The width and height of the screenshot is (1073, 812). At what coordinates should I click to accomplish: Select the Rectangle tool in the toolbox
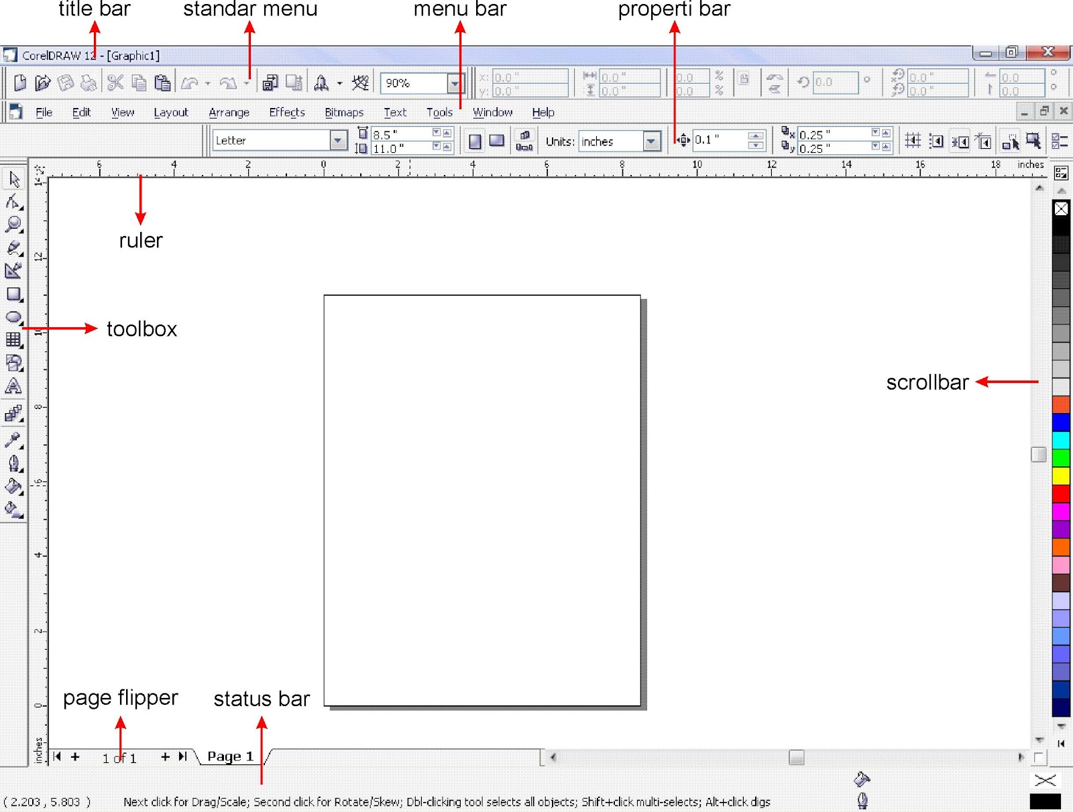[x=14, y=294]
